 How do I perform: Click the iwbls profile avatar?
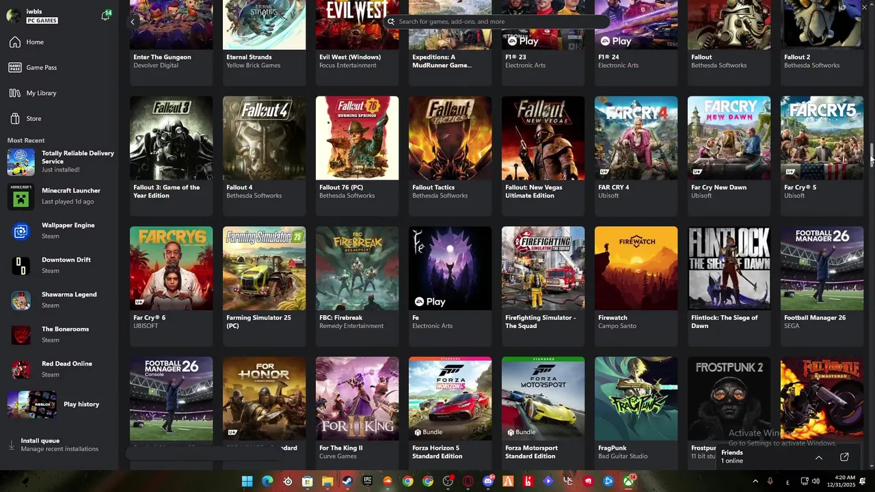coord(13,16)
